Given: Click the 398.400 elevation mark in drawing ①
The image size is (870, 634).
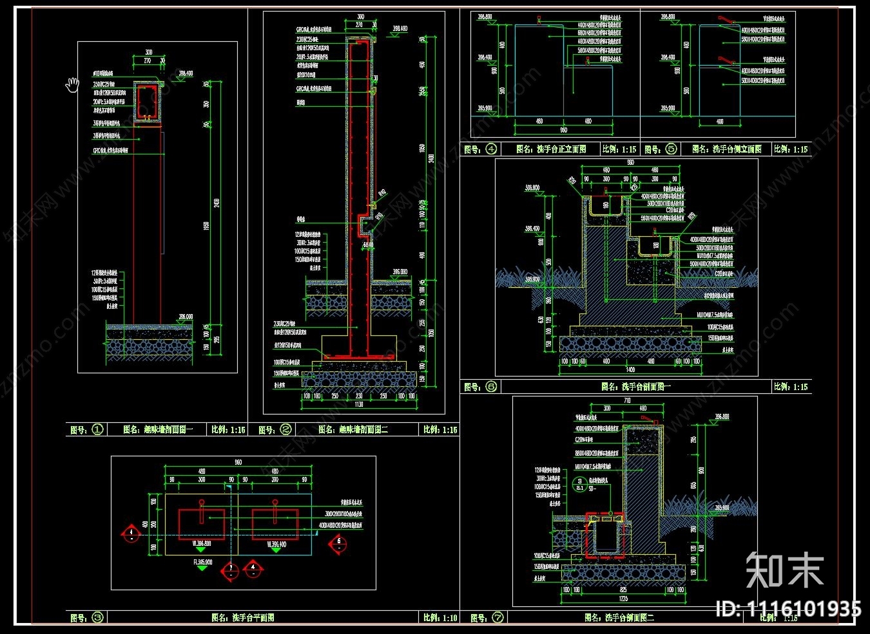Looking at the screenshot, I should pos(185,73).
